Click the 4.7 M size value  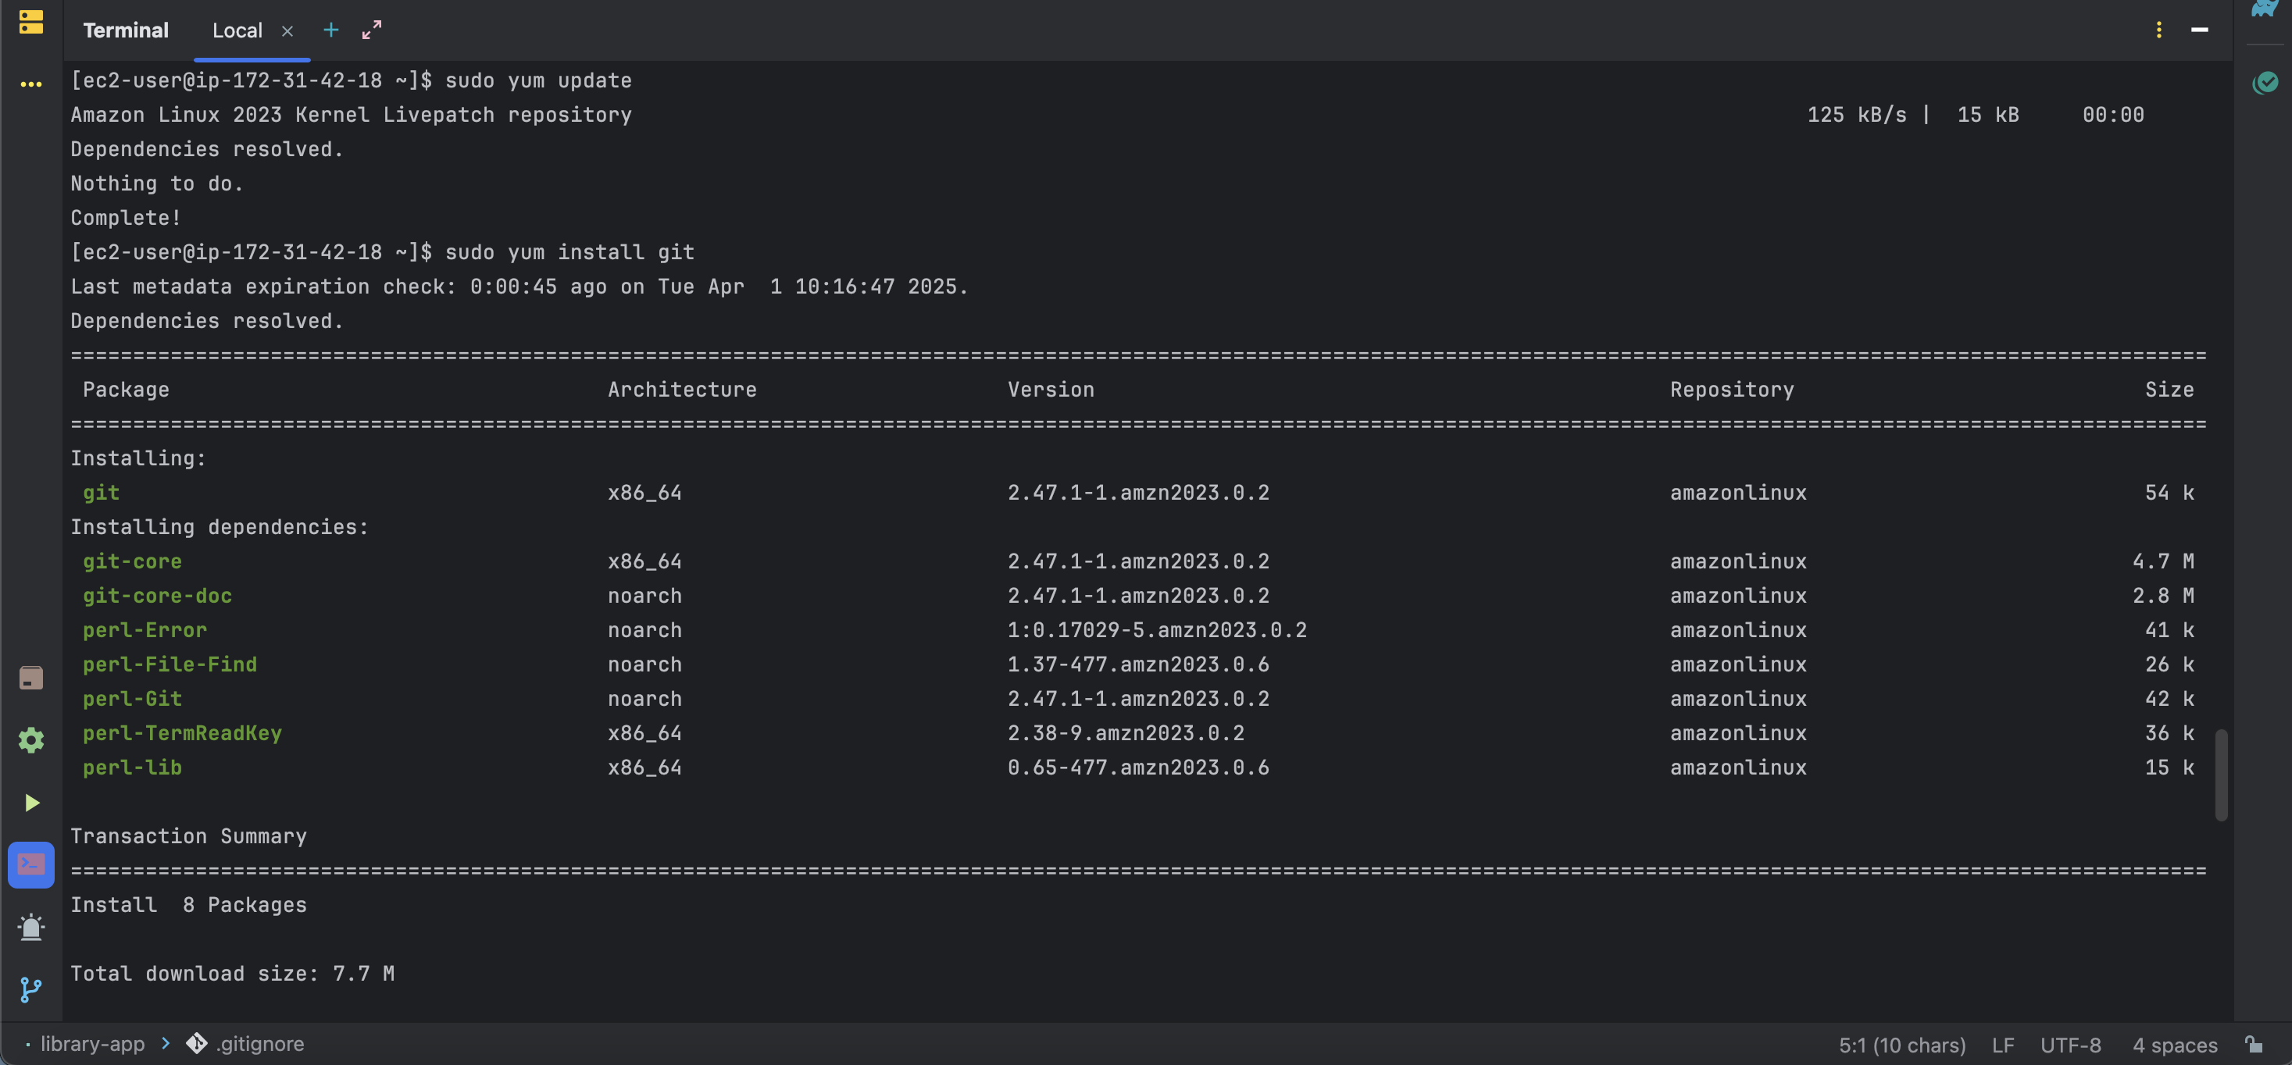2163,561
